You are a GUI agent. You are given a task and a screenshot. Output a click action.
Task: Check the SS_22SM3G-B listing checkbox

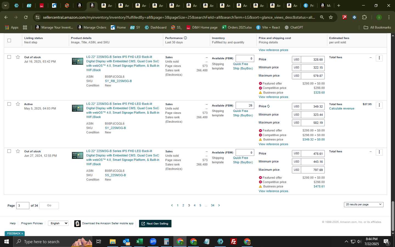(9, 151)
